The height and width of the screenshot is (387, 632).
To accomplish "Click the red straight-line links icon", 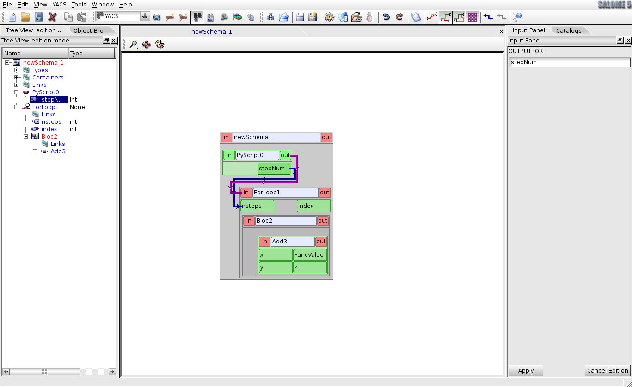I will coord(432,17).
